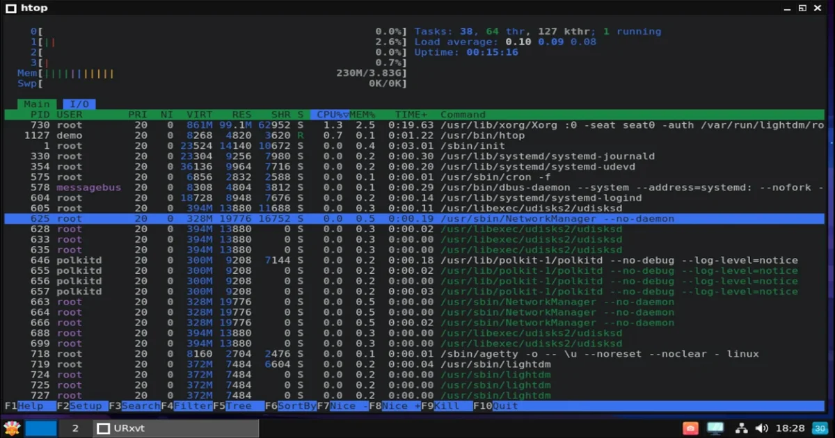Select the /usr/sbin/cron -f process row
Viewport: 835px width, 438px height.
point(415,177)
